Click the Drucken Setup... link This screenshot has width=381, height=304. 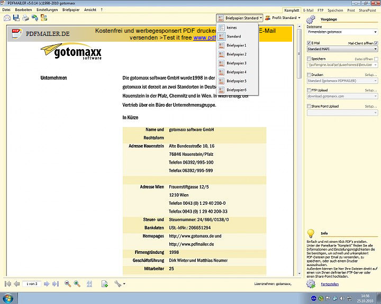point(371,74)
